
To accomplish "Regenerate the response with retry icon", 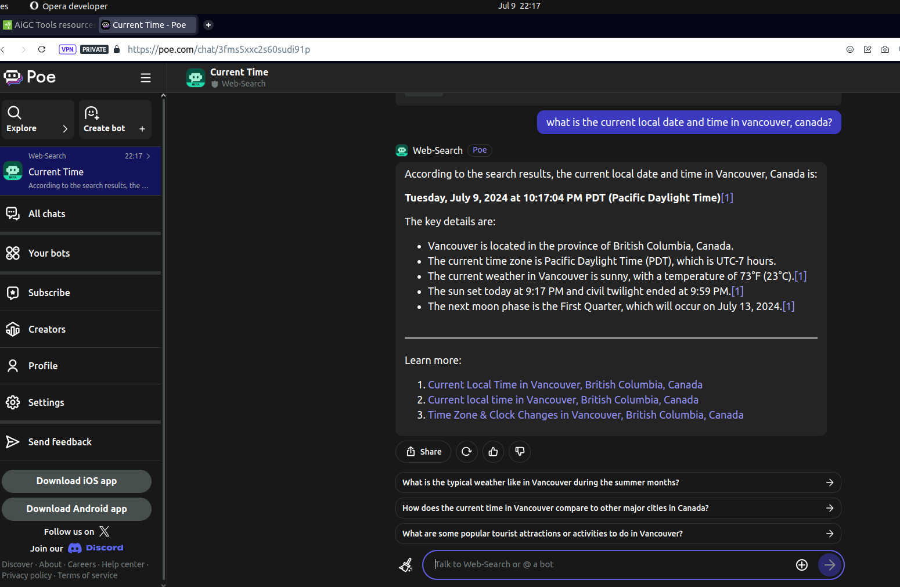I will 466,452.
